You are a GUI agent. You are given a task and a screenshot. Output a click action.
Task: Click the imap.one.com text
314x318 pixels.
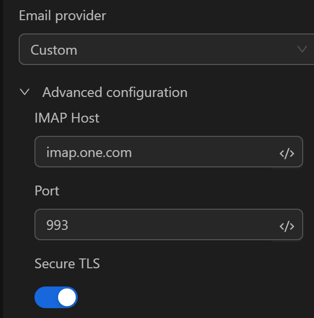click(x=89, y=153)
